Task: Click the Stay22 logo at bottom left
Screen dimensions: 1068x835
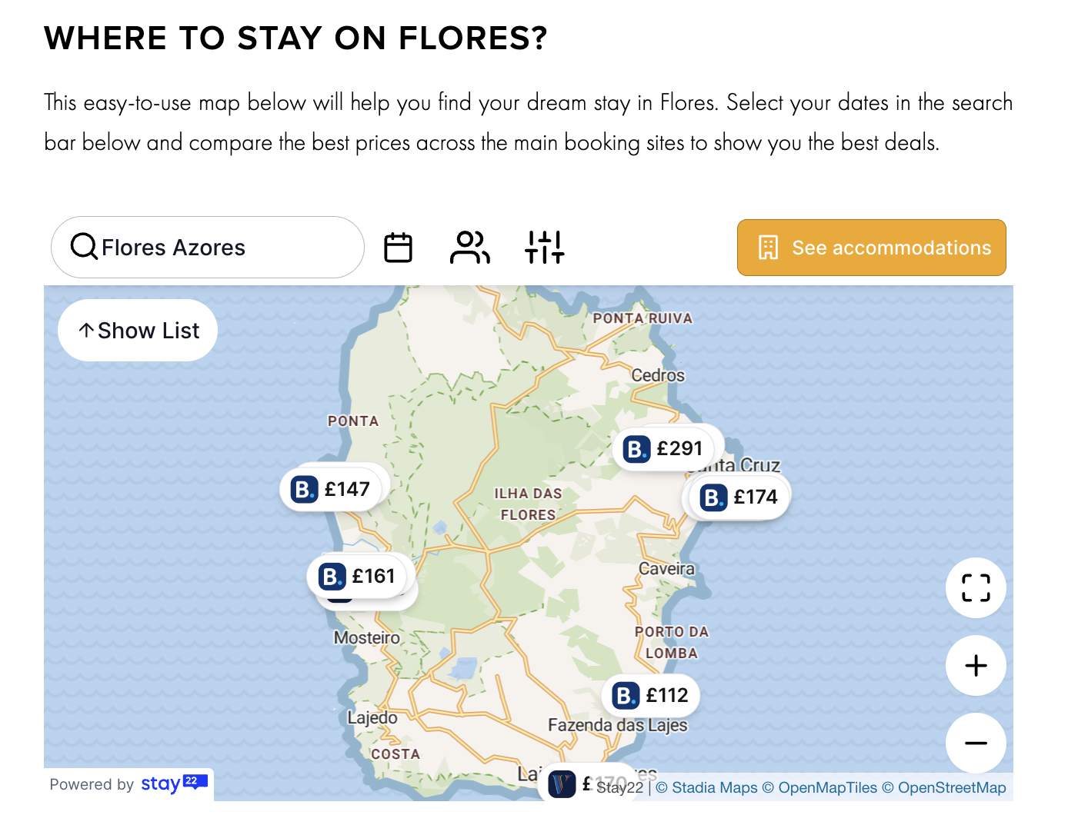Action: point(173,784)
